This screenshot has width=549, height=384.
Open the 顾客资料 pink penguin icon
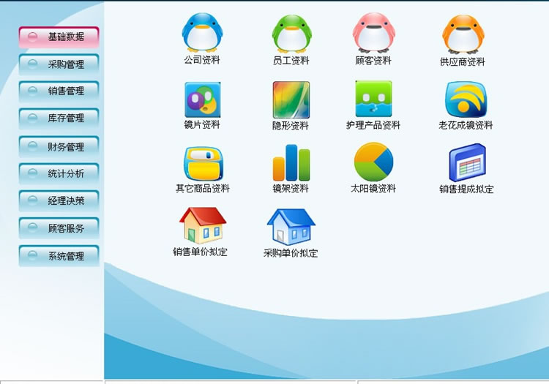pyautogui.click(x=373, y=32)
